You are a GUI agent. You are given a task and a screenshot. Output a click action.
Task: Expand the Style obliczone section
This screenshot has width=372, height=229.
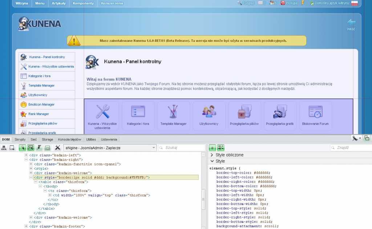click(212, 155)
